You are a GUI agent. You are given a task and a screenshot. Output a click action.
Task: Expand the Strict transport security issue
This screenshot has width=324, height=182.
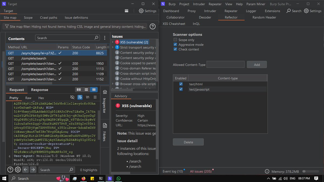(113, 47)
